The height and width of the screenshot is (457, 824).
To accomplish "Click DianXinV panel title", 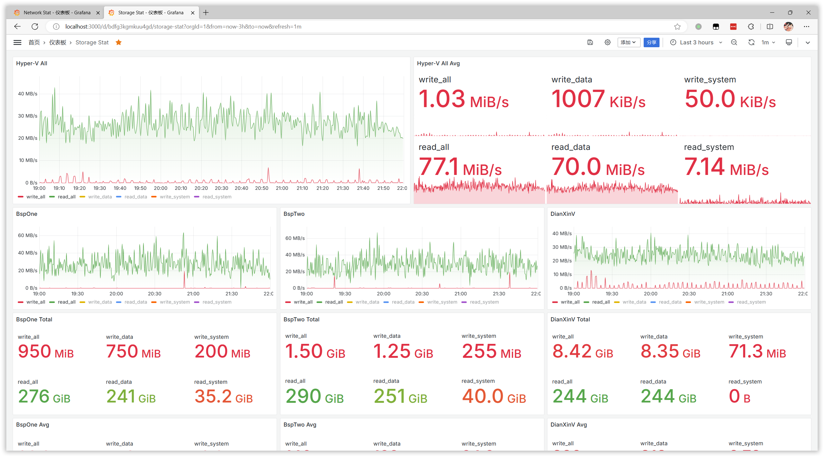I will coord(563,214).
